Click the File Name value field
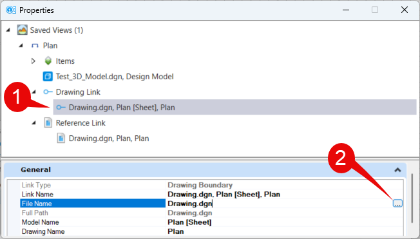Image resolution: width=420 pixels, height=239 pixels. pos(279,204)
